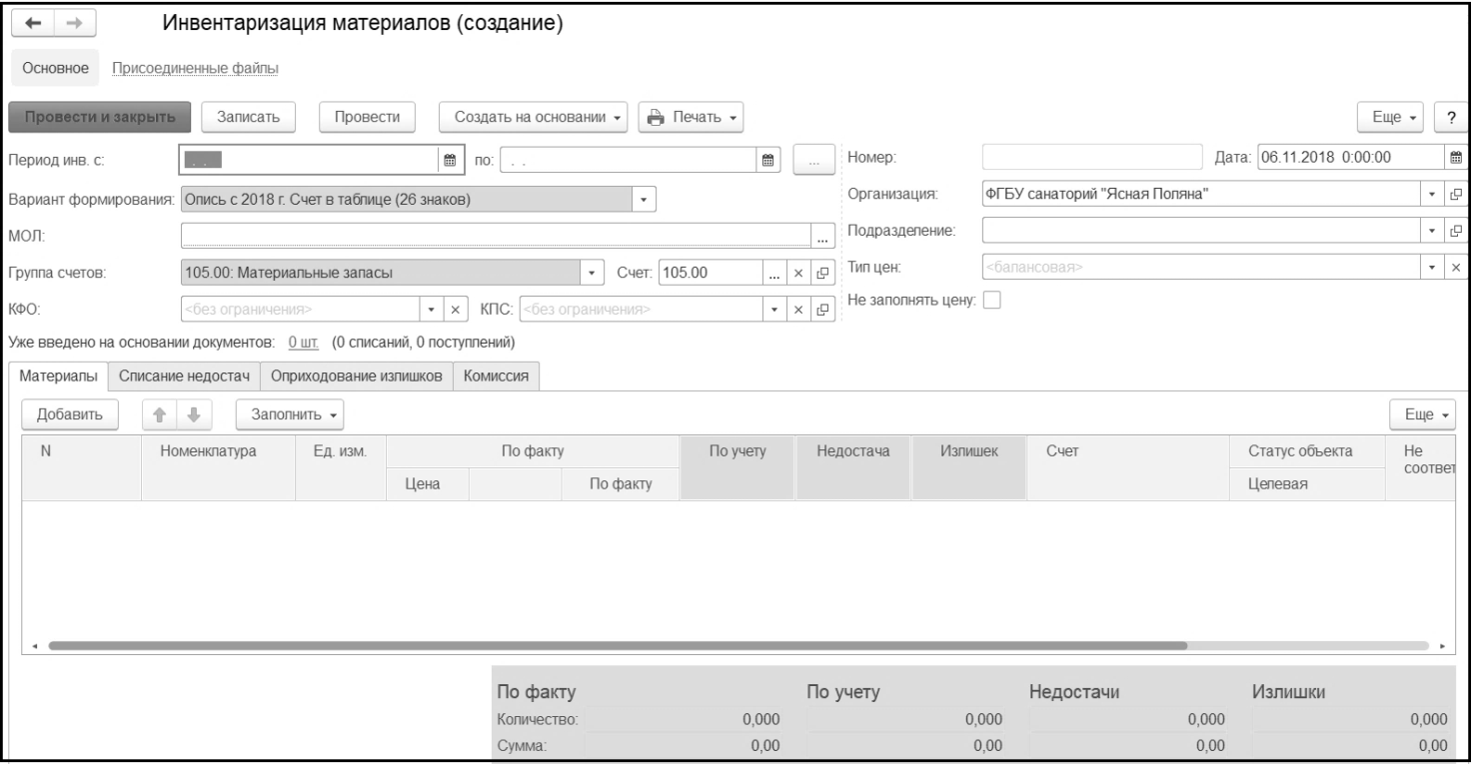Click into the МОЛ input field
Image resolution: width=1471 pixels, height=764 pixels.
(x=497, y=235)
